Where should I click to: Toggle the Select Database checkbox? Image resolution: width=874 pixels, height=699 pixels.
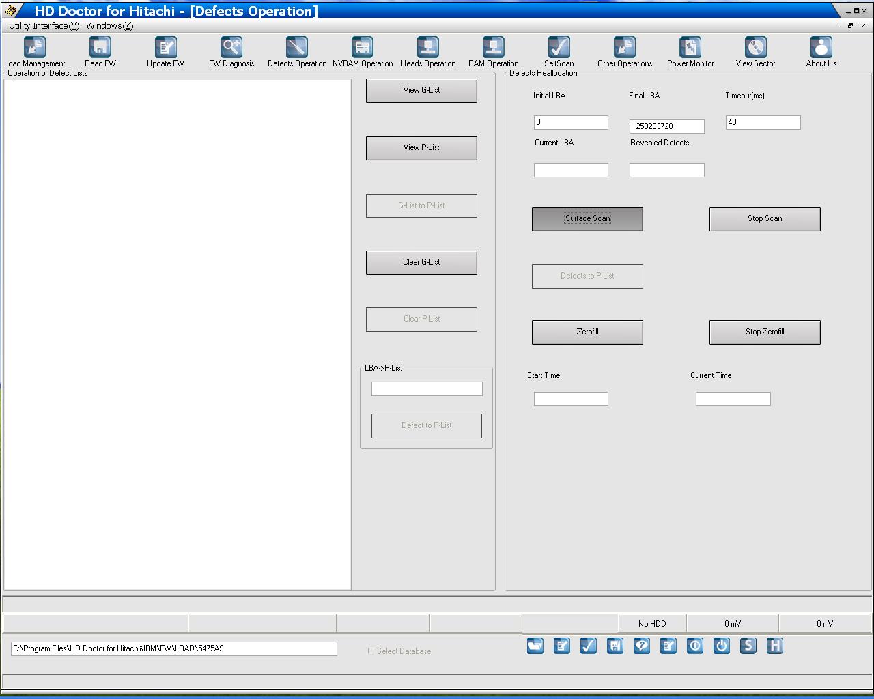[x=371, y=651]
